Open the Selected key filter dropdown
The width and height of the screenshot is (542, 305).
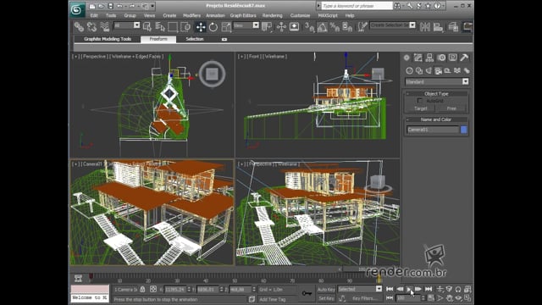[379, 289]
